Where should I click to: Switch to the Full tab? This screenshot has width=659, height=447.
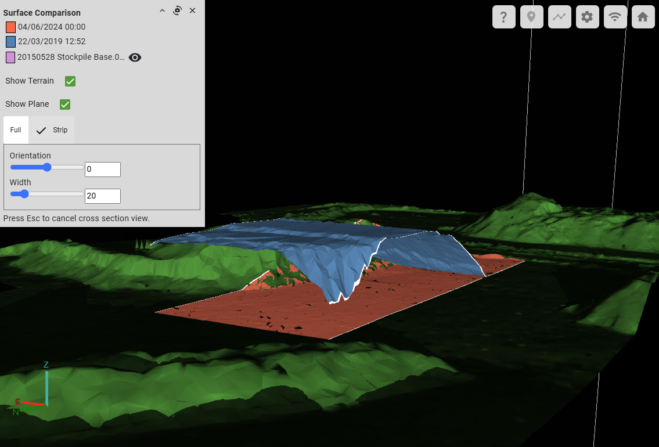[x=16, y=130]
